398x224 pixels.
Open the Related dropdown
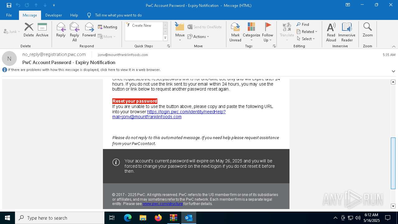307,32
